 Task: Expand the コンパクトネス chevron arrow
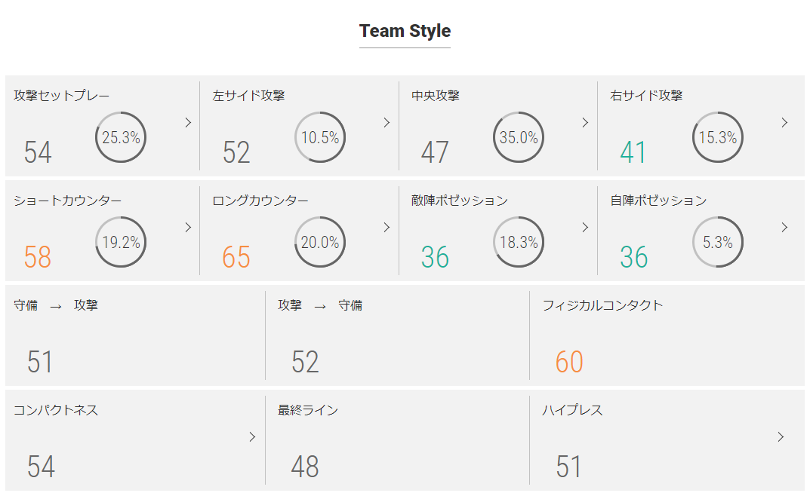[252, 437]
